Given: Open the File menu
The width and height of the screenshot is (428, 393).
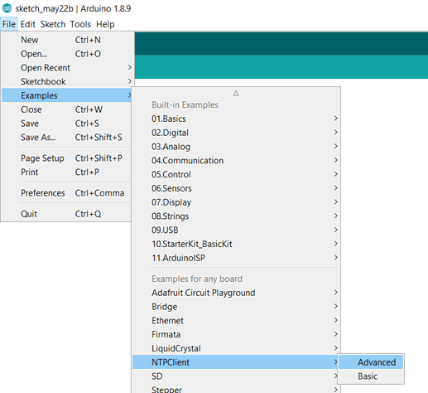Looking at the screenshot, I should tap(9, 24).
